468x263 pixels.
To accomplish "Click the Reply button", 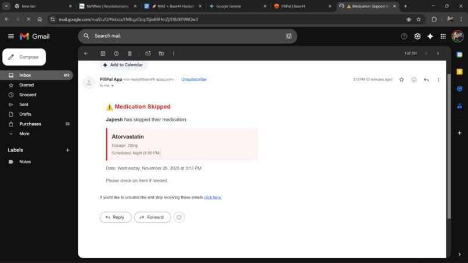I will coord(116,217).
